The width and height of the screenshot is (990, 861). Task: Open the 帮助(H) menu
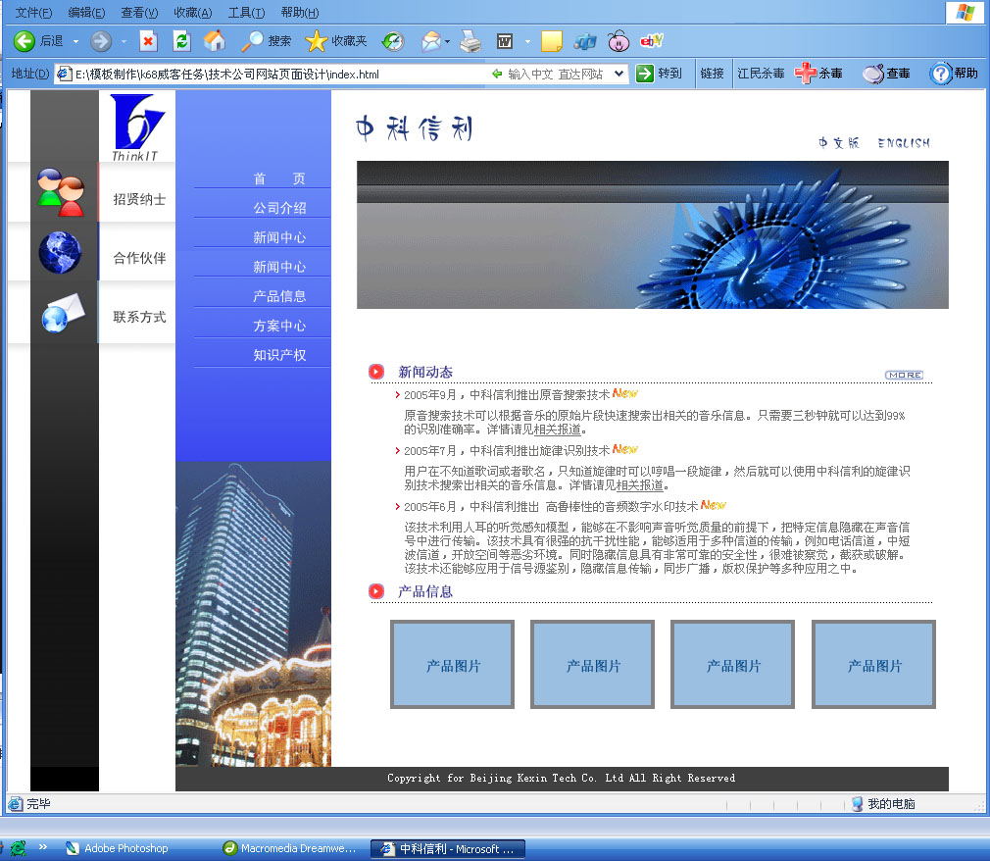click(x=299, y=12)
